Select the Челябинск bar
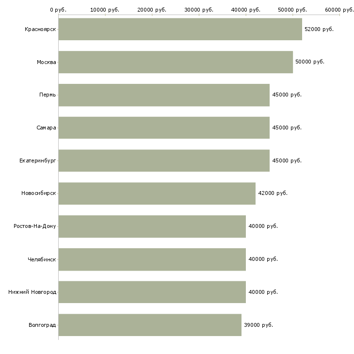The image size is (354, 354). pos(152,259)
